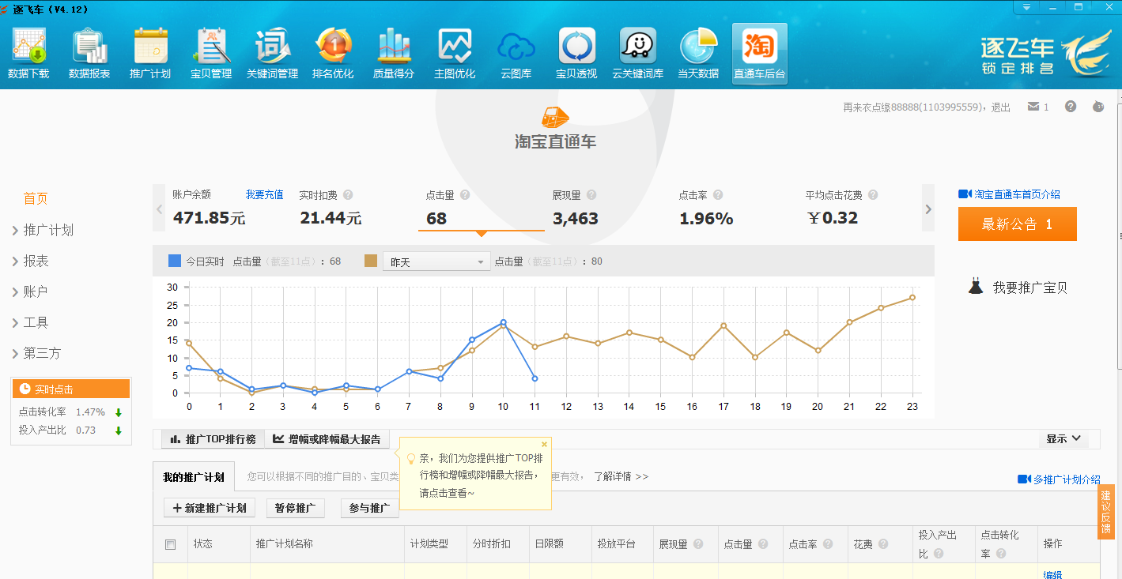Click the help icon beside 点击量 metric
1122x579 pixels.
465,195
